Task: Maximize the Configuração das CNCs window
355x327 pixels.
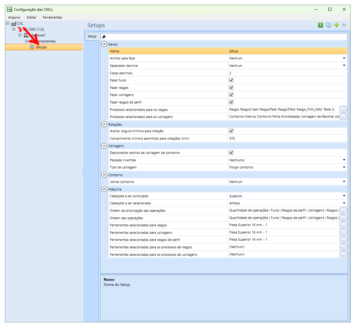Action: coord(330,9)
